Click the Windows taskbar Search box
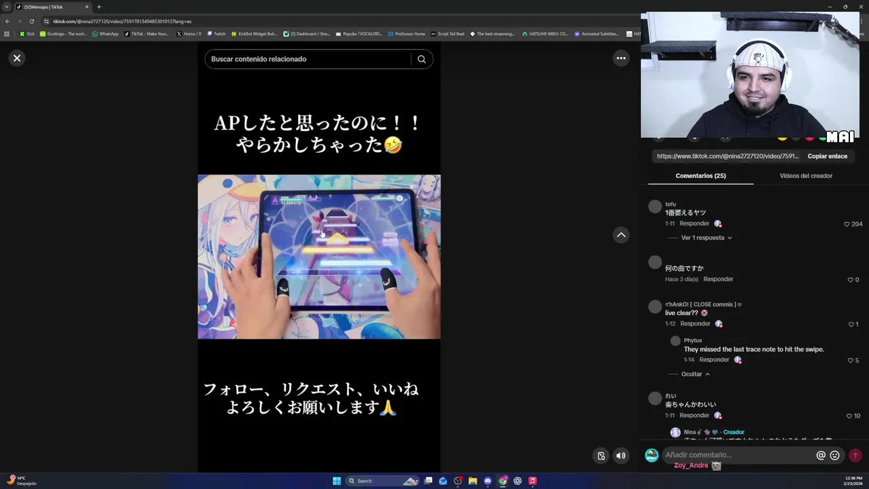 tap(382, 481)
